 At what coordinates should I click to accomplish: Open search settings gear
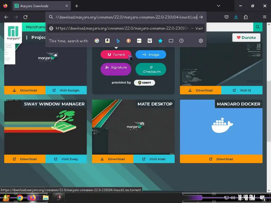[201, 41]
